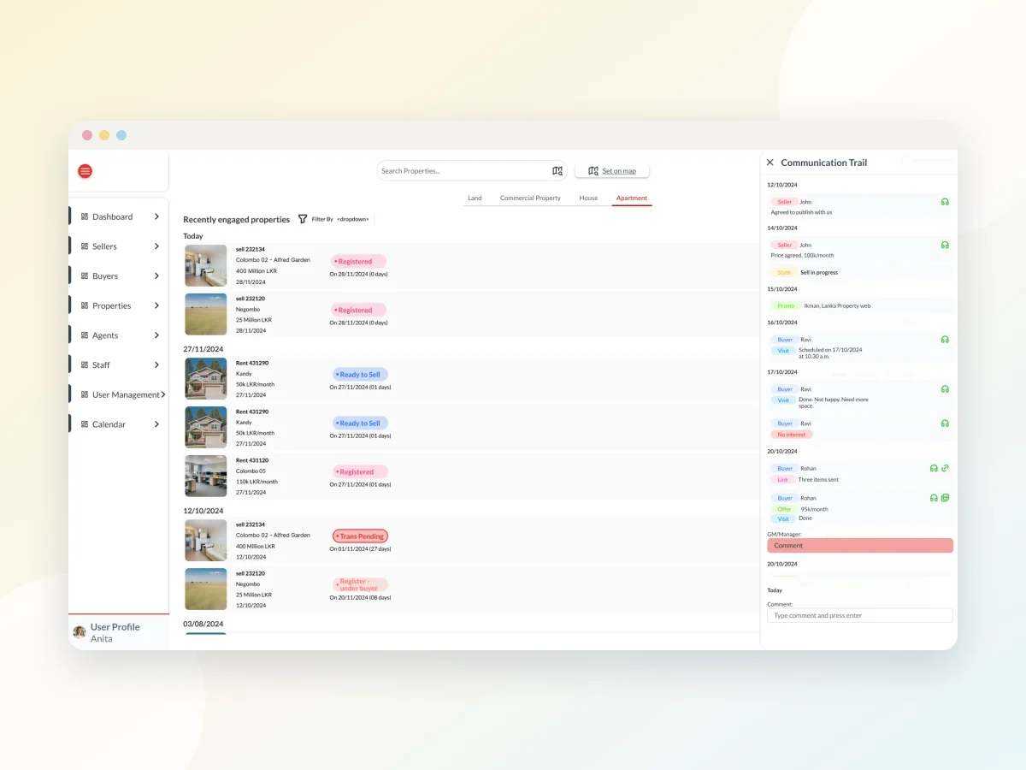Image resolution: width=1026 pixels, height=770 pixels.
Task: Open Negombo field thumbnail dated 28/11/2024
Action: point(206,315)
